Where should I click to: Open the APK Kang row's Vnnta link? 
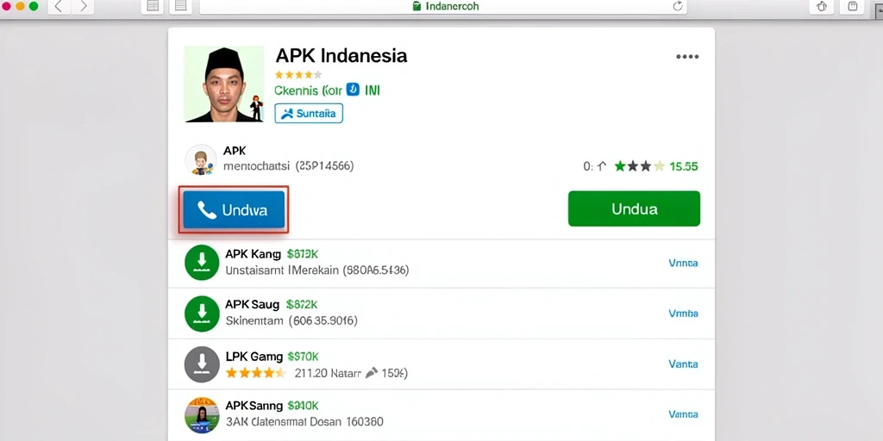click(x=683, y=263)
